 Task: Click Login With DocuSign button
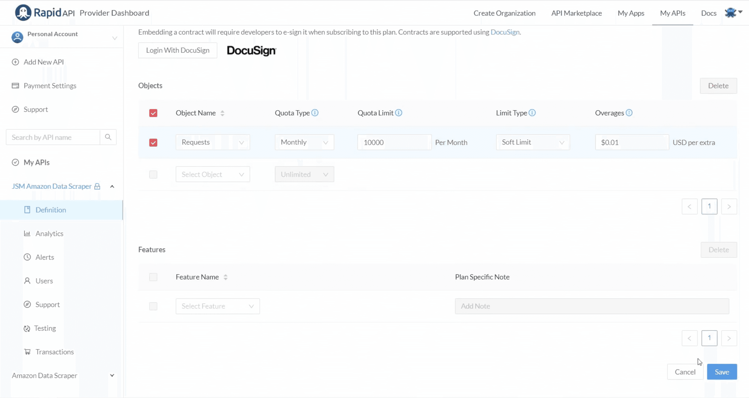click(x=178, y=50)
